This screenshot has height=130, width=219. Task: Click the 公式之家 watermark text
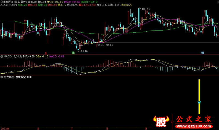click(194, 119)
